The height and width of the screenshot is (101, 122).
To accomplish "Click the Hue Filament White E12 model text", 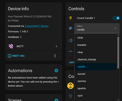I will [30, 16].
